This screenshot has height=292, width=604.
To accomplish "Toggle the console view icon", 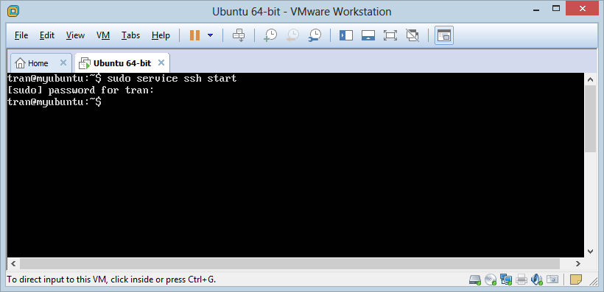I will (x=444, y=35).
